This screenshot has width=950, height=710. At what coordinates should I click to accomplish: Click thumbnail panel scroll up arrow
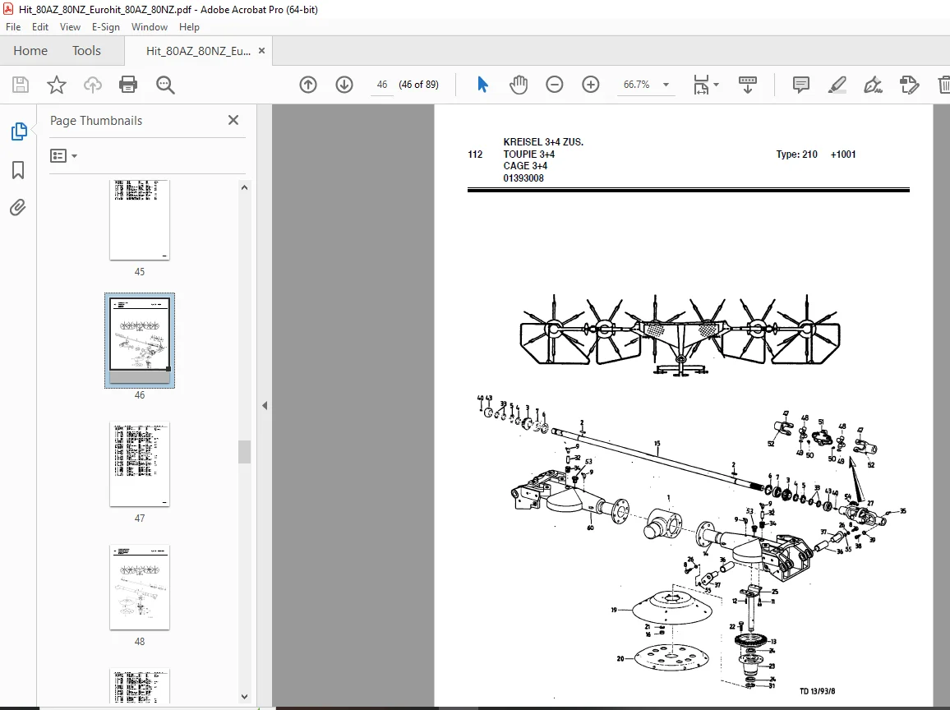[244, 187]
